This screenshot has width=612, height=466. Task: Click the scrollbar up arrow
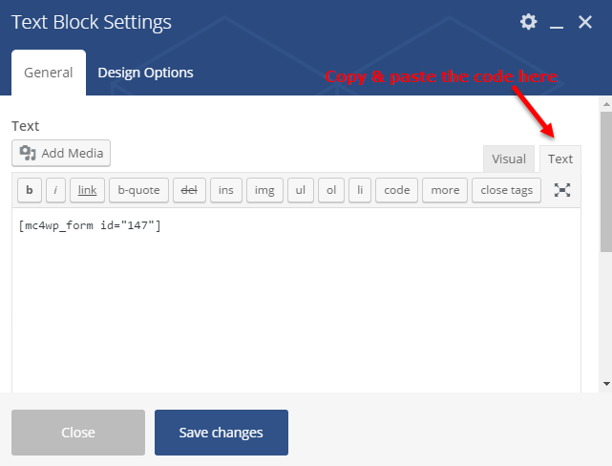tap(606, 104)
